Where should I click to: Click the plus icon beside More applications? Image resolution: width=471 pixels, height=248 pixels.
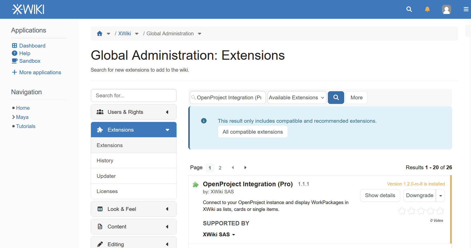coord(15,72)
